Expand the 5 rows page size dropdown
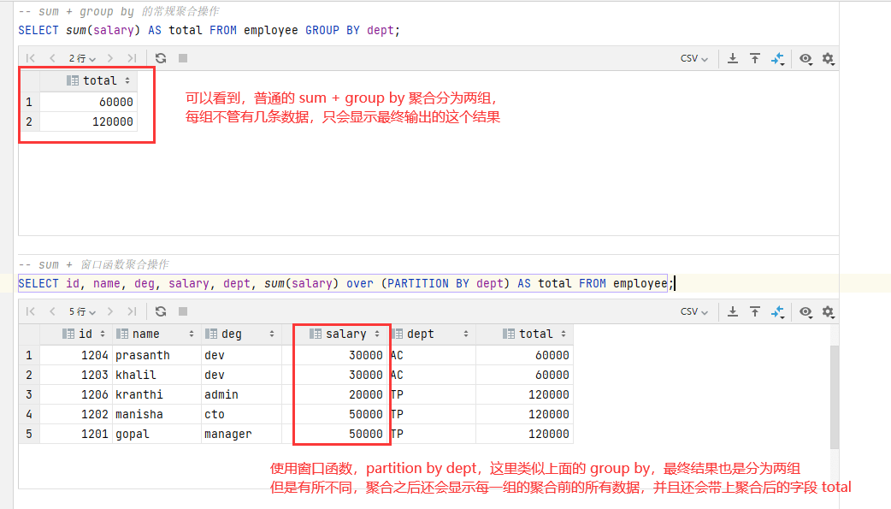 click(82, 311)
